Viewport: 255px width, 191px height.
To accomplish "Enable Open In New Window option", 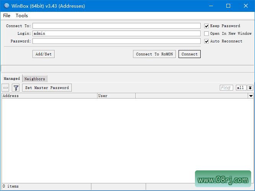I will coord(206,34).
